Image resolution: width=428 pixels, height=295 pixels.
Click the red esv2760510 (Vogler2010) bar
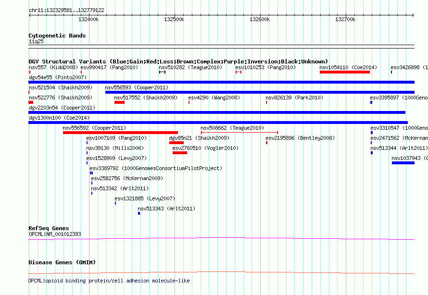pyautogui.click(x=180, y=153)
